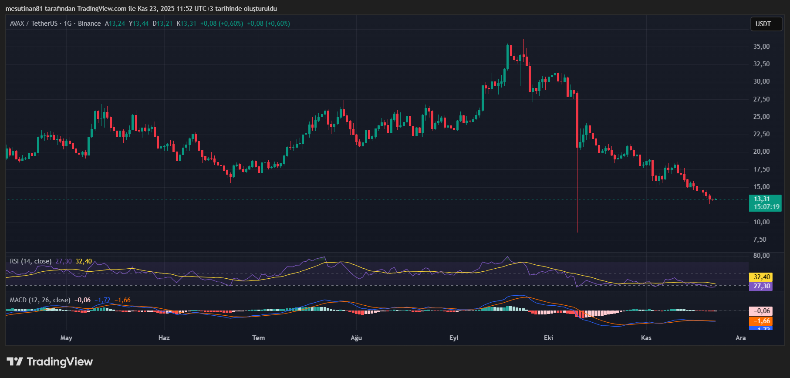Image resolution: width=790 pixels, height=378 pixels.
Task: Click the pink -0,06 MACD histogram label
Action: click(x=762, y=311)
